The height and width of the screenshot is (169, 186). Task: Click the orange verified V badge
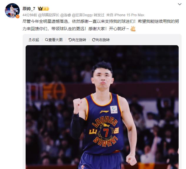tap(18, 17)
